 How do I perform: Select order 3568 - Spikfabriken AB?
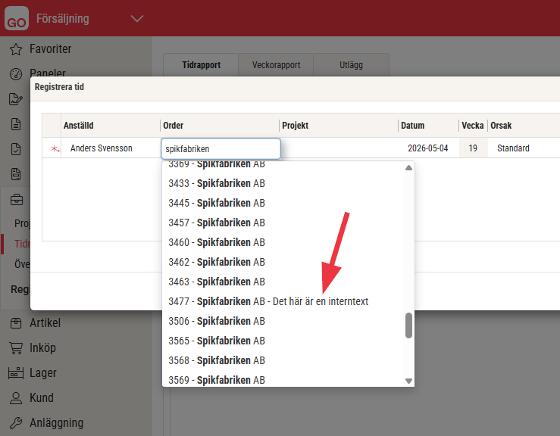(283, 360)
